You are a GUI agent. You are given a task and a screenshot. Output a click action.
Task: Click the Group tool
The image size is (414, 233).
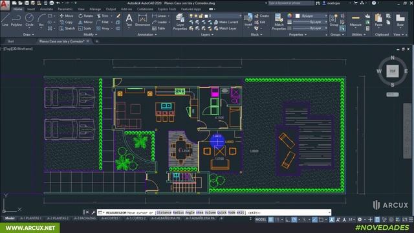coord(334,20)
